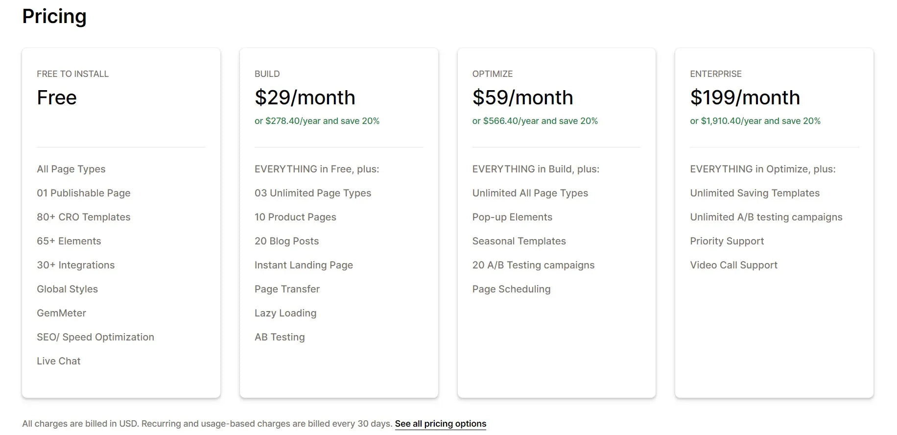This screenshot has height=435, width=897.
Task: Click the GemMeter feature text
Action: (61, 313)
